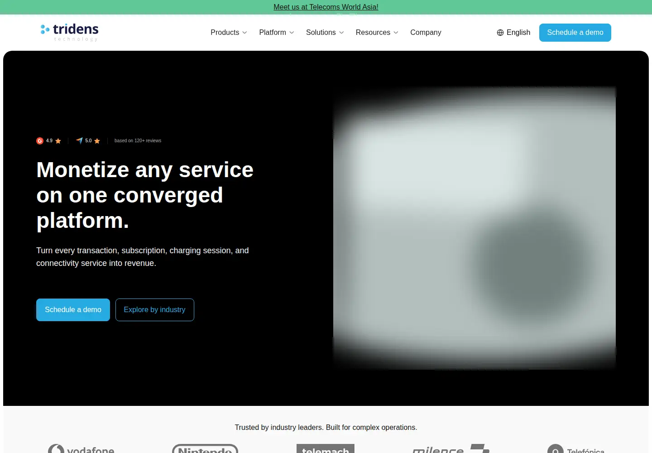The width and height of the screenshot is (652, 453).
Task: Expand the Resources dropdown chevron
Action: point(396,33)
